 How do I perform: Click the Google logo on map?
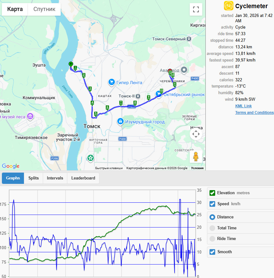tap(11, 166)
